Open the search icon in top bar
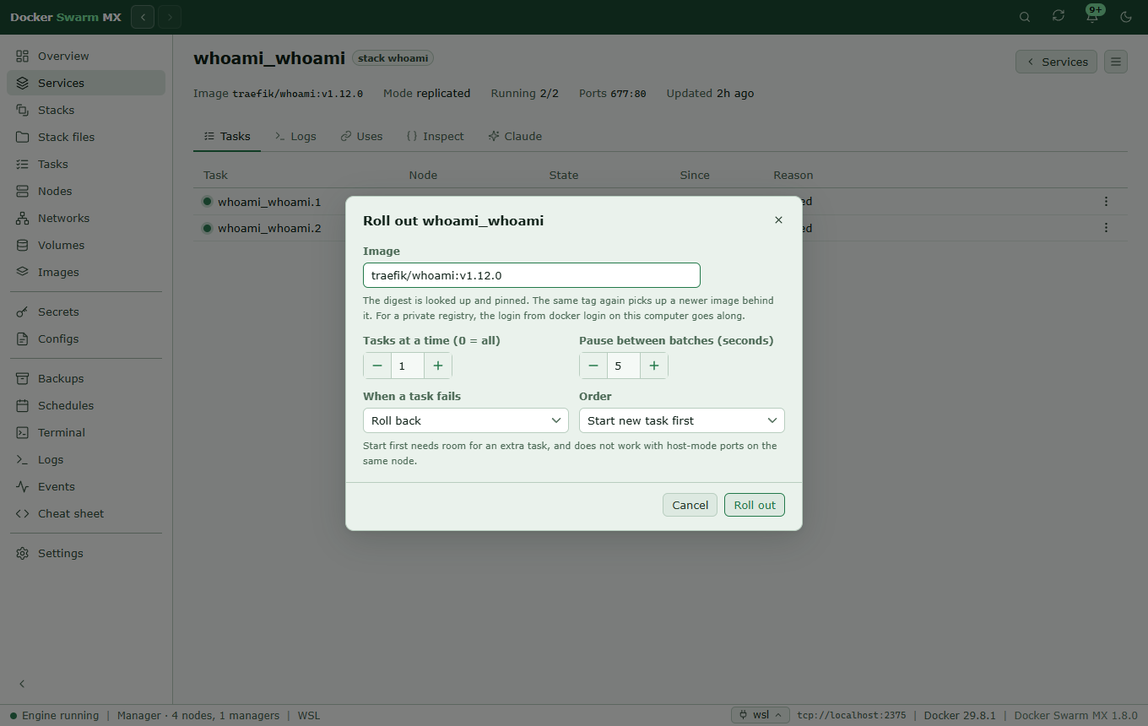 click(x=1025, y=17)
